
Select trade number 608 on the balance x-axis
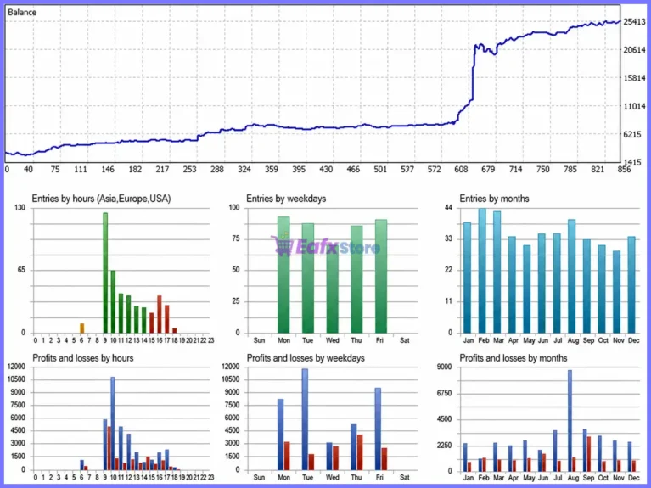[461, 170]
